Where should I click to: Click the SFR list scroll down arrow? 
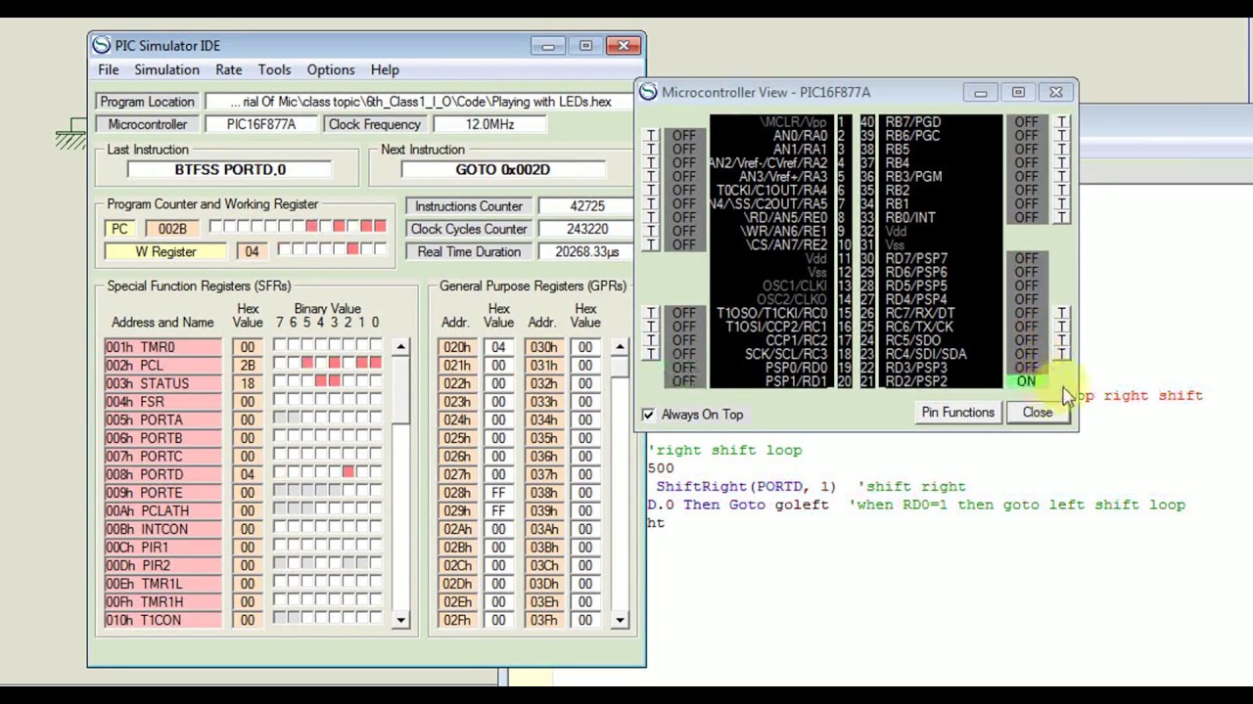[x=400, y=620]
